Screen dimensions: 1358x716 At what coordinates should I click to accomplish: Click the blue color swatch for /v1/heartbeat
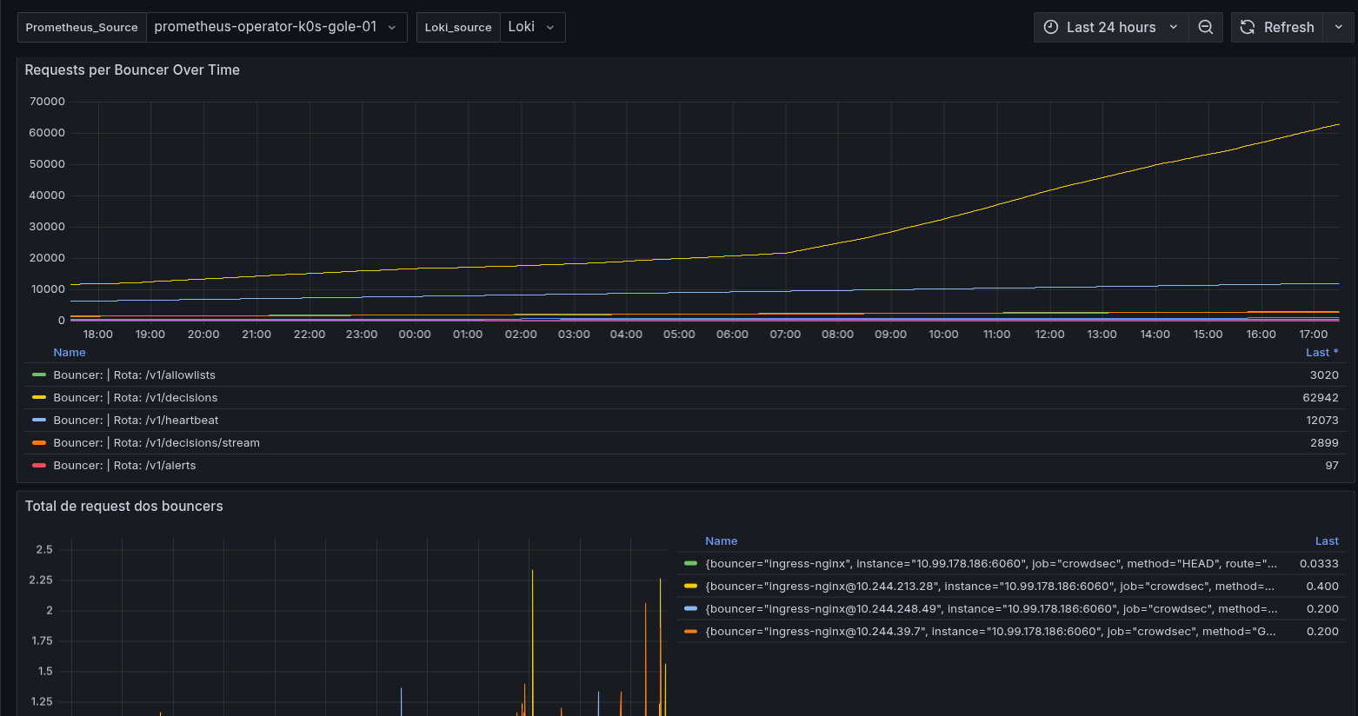pos(39,421)
